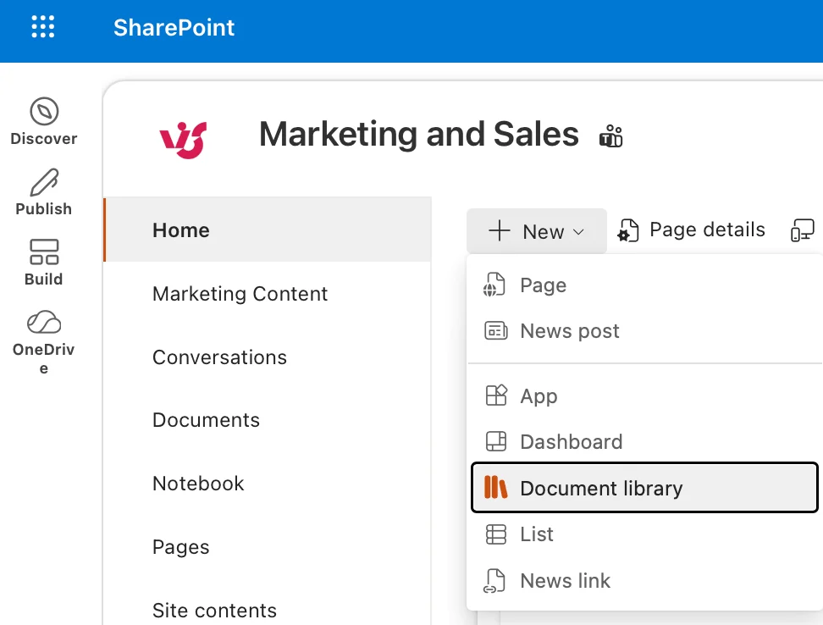Image resolution: width=823 pixels, height=625 pixels.
Task: Click the Dashboard grid icon
Action: (x=496, y=441)
